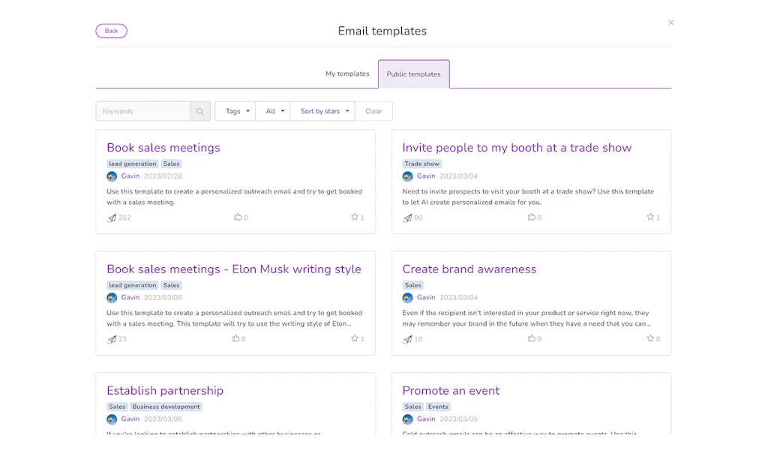The width and height of the screenshot is (768, 460).
Task: Toggle like on Invite people to booth template
Action: (x=532, y=218)
